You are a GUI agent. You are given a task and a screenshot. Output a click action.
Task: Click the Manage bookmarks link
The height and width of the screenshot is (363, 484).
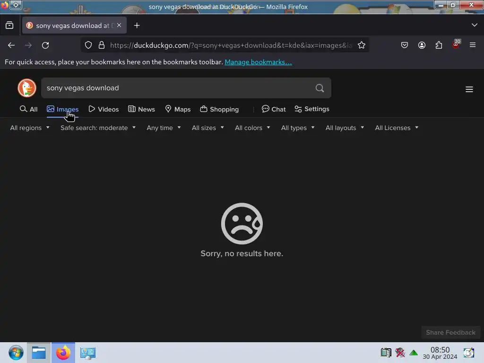[x=258, y=62]
